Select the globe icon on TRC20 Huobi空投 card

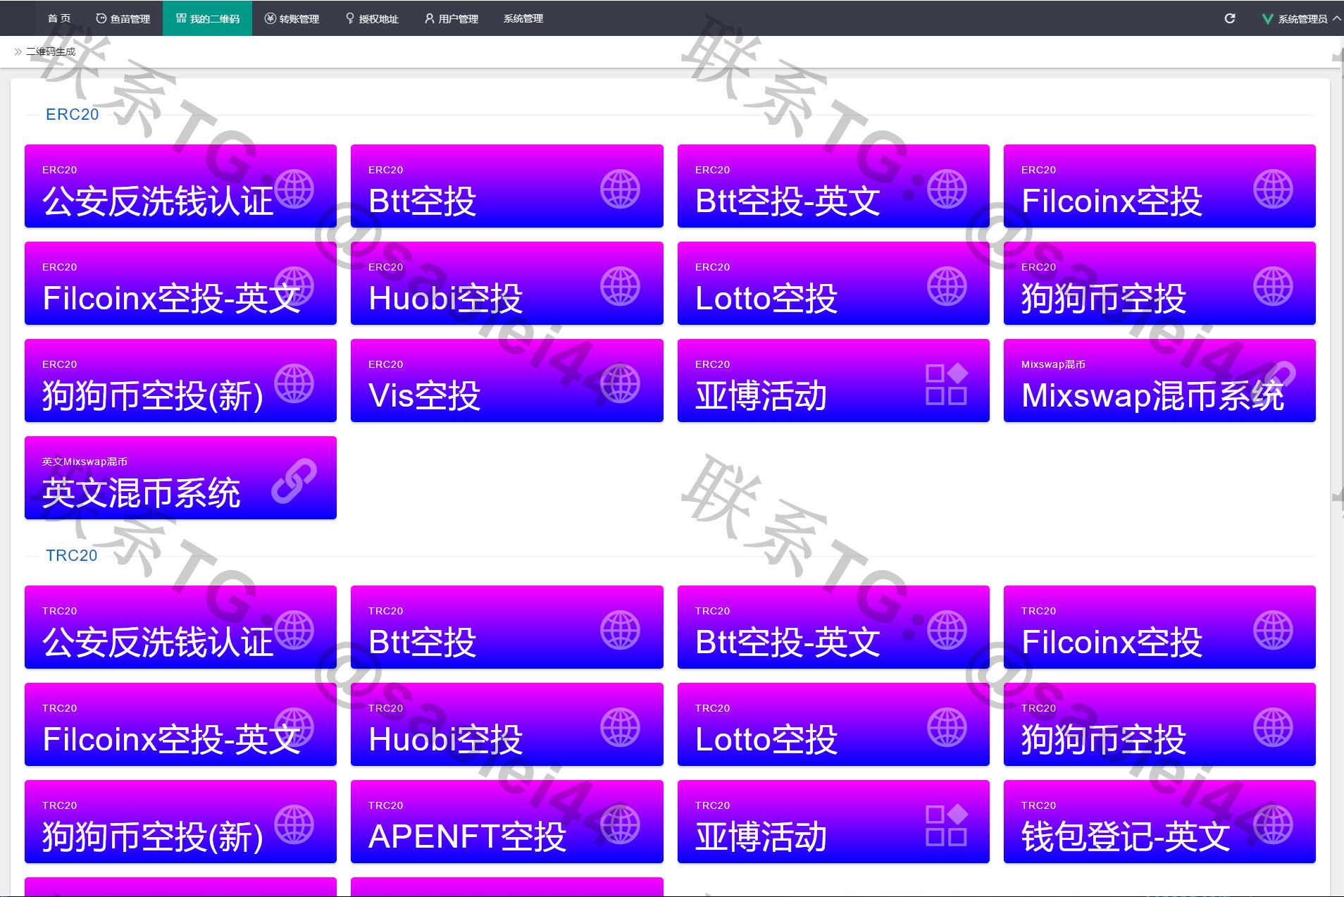pyautogui.click(x=621, y=727)
